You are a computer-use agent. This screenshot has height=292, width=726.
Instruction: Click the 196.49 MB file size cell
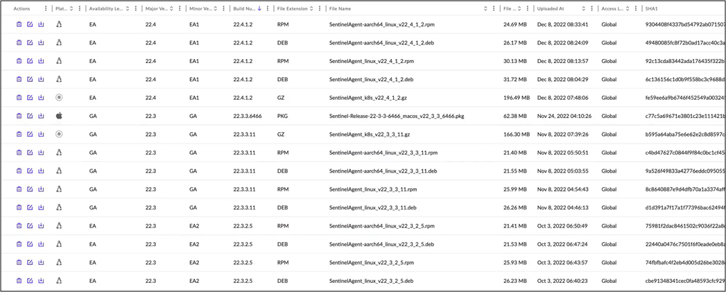pyautogui.click(x=517, y=98)
